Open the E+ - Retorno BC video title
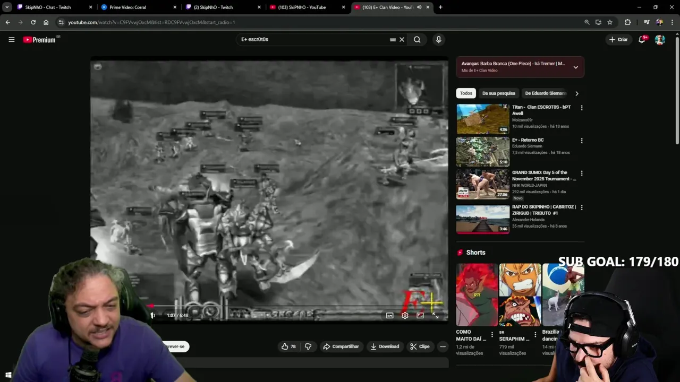Screen dimensions: 680x382 (x=528, y=140)
